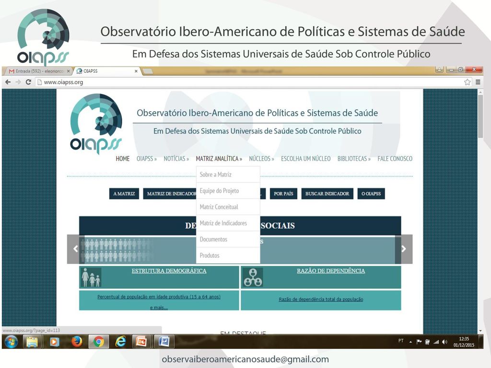Go back using browser back arrow

click(x=8, y=82)
